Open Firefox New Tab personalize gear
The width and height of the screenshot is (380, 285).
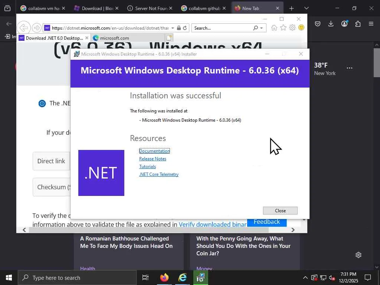click(358, 255)
